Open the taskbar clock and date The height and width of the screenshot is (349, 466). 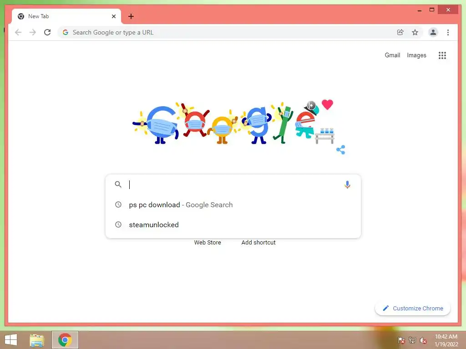[x=446, y=340]
